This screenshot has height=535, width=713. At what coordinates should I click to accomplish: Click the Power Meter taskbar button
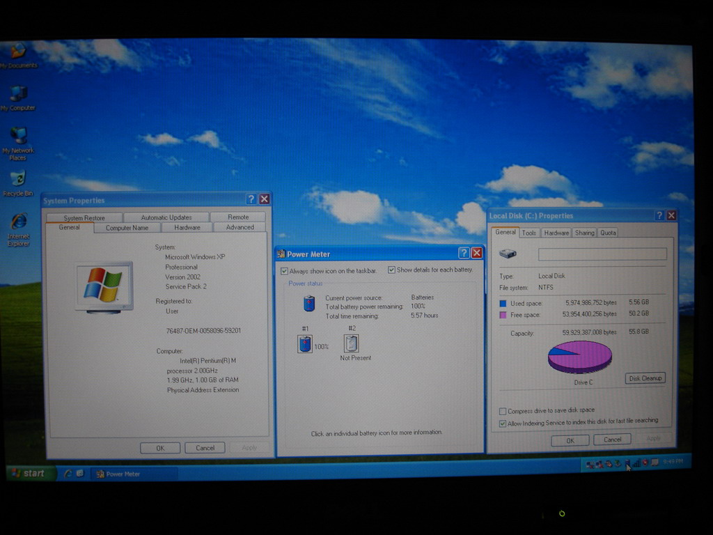click(x=133, y=474)
